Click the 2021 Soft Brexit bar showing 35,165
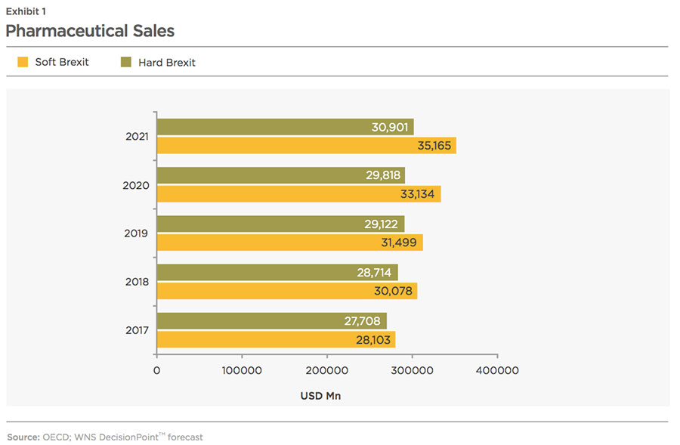Image resolution: width=680 pixels, height=445 pixels. pos(306,145)
